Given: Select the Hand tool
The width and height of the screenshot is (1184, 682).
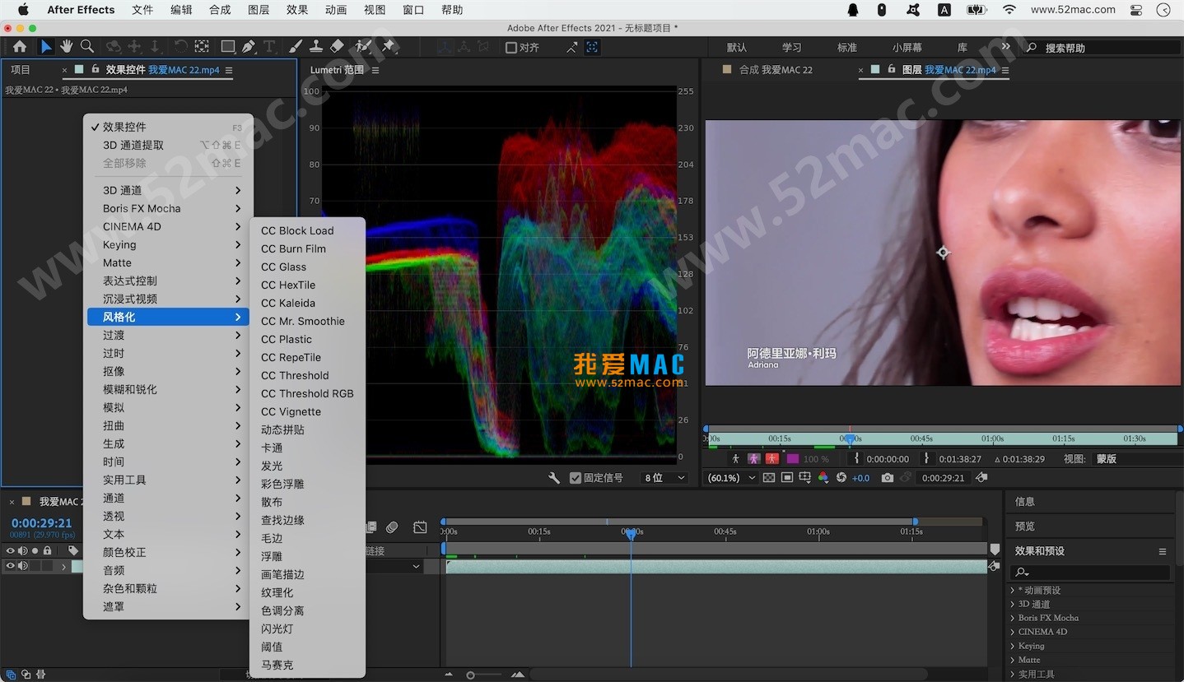Looking at the screenshot, I should (67, 47).
